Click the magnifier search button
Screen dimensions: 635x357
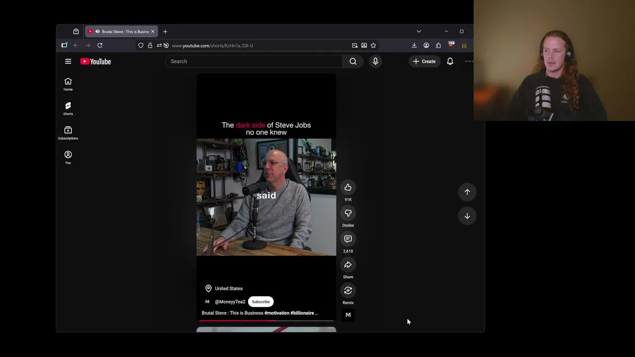tap(353, 61)
